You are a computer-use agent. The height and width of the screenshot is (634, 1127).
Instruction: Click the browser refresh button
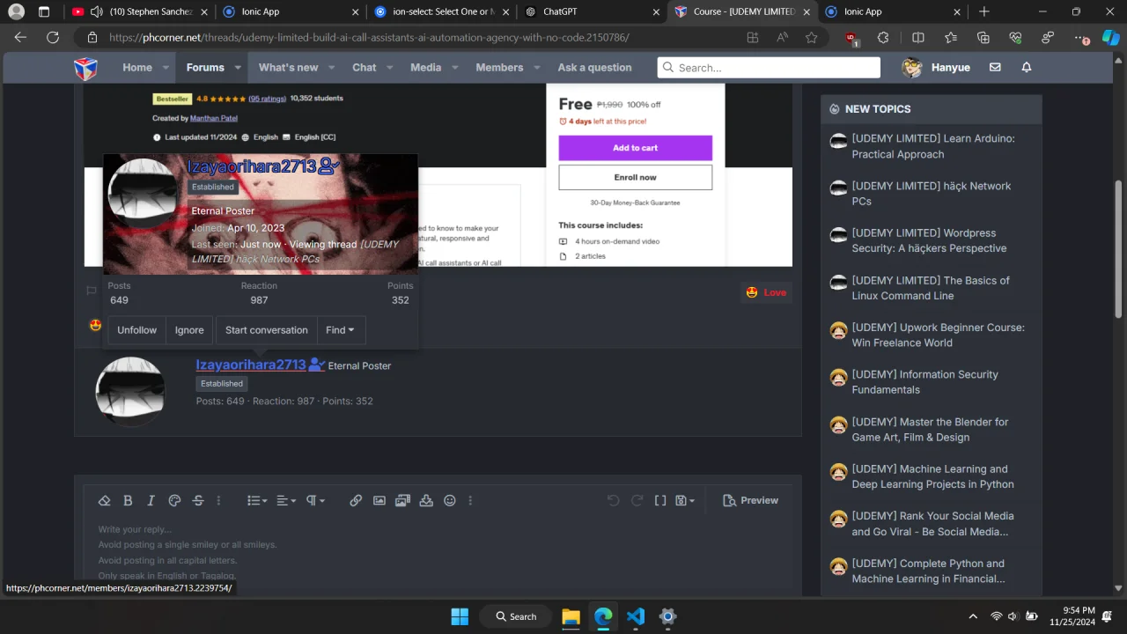click(53, 38)
